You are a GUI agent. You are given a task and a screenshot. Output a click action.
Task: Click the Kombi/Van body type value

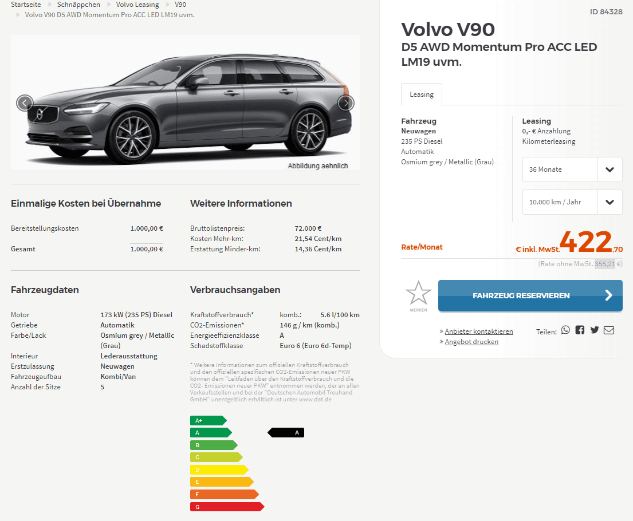[x=118, y=377]
